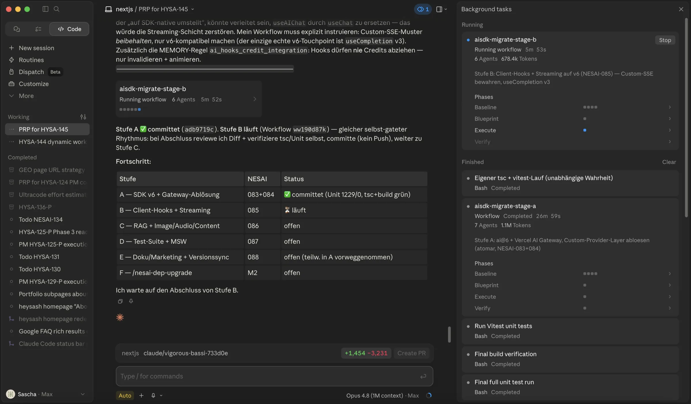691x404 pixels.
Task: Expand the running Blueprint phase chevron
Action: click(670, 119)
